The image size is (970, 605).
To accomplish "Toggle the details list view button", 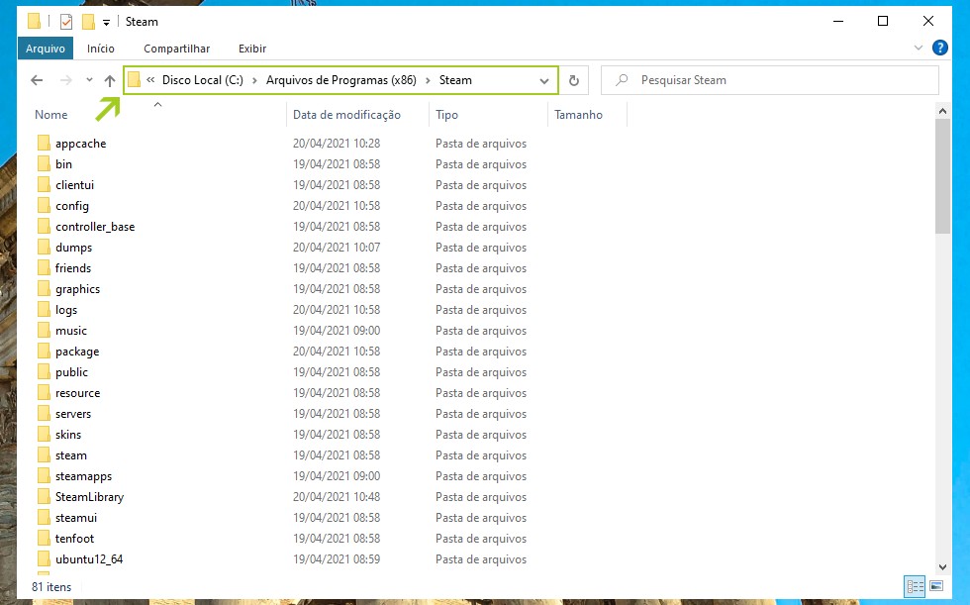I will (x=915, y=587).
